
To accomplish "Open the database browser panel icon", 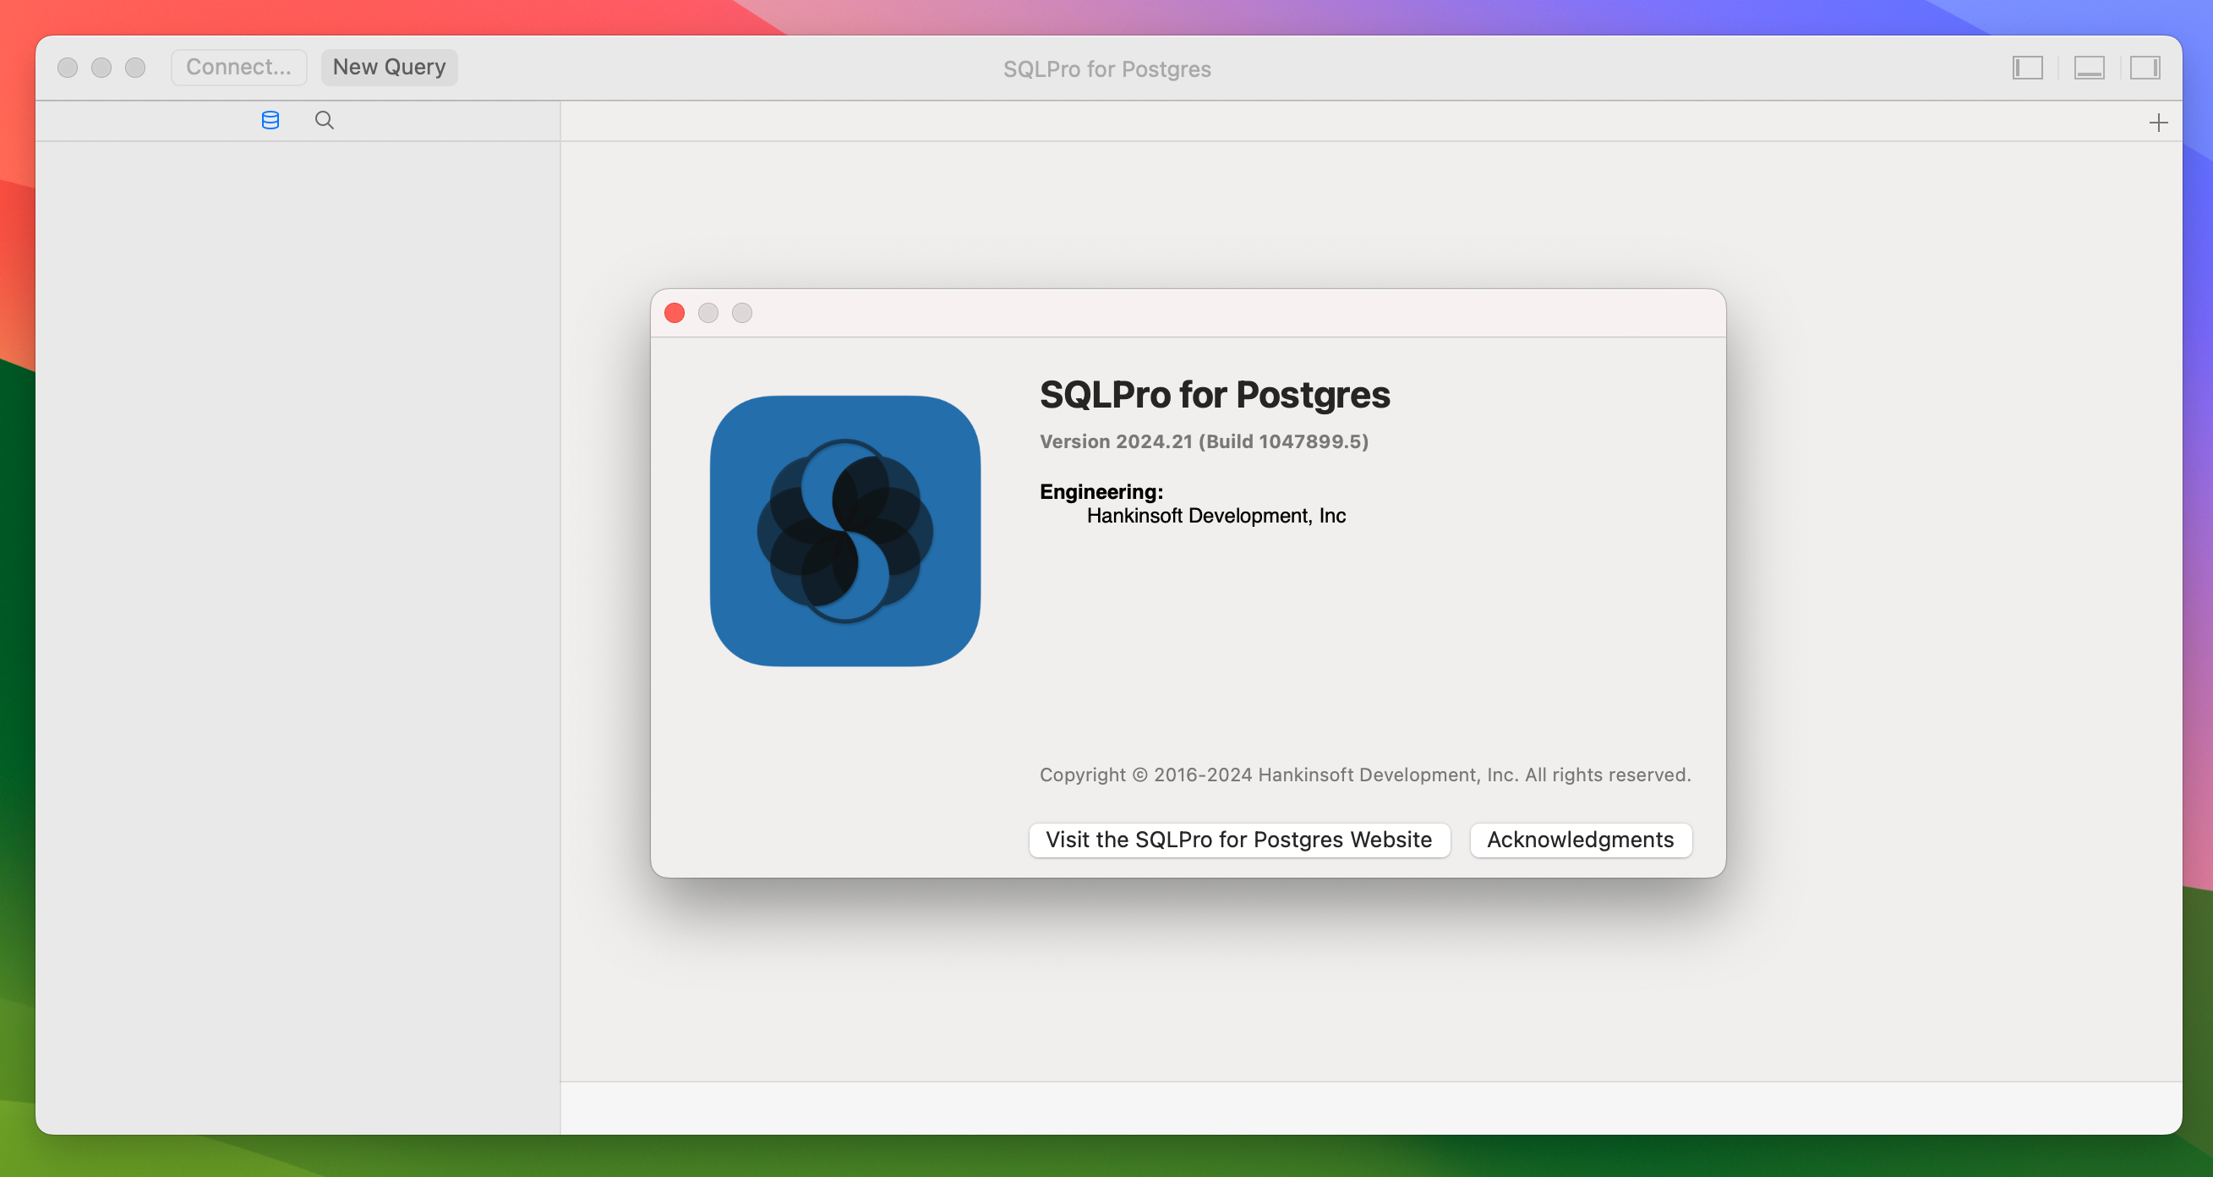I will click(x=270, y=120).
